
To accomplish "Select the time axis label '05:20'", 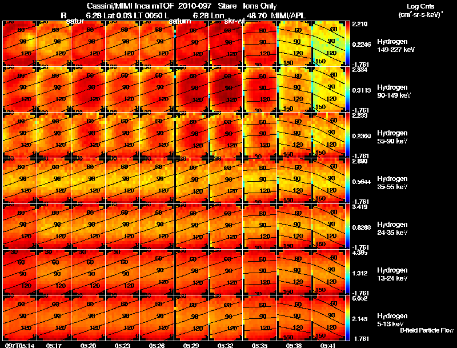I will (88, 345).
